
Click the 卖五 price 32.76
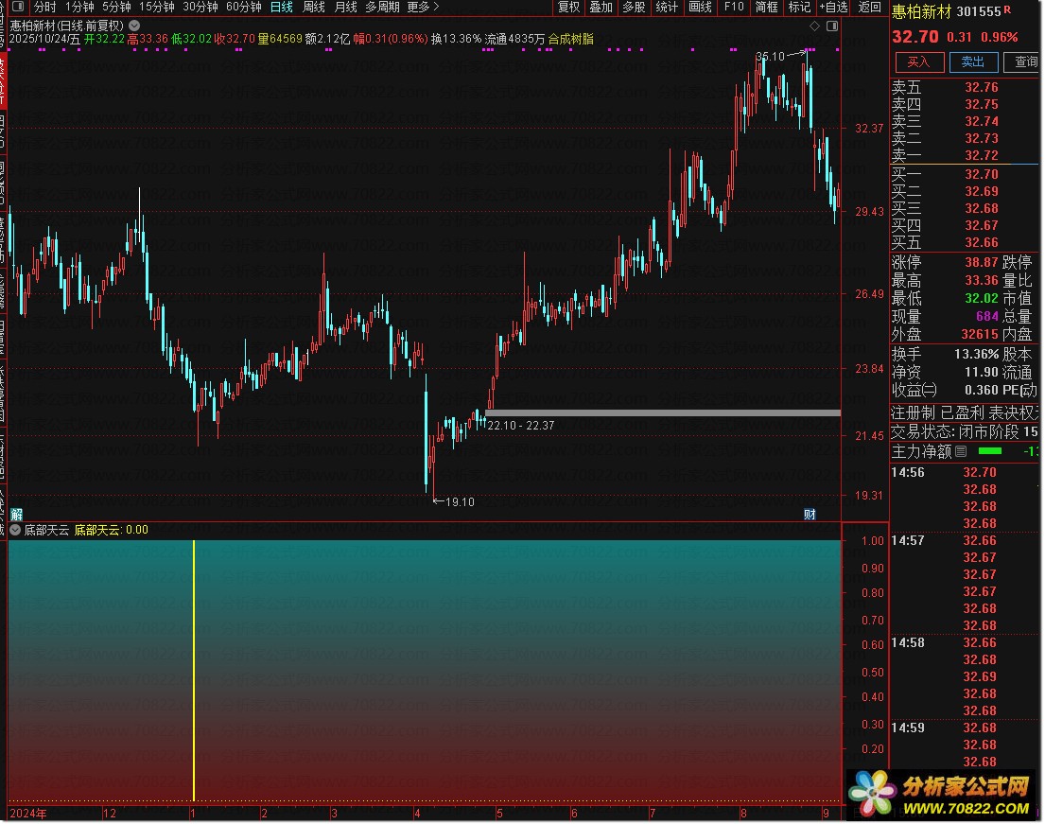point(982,87)
